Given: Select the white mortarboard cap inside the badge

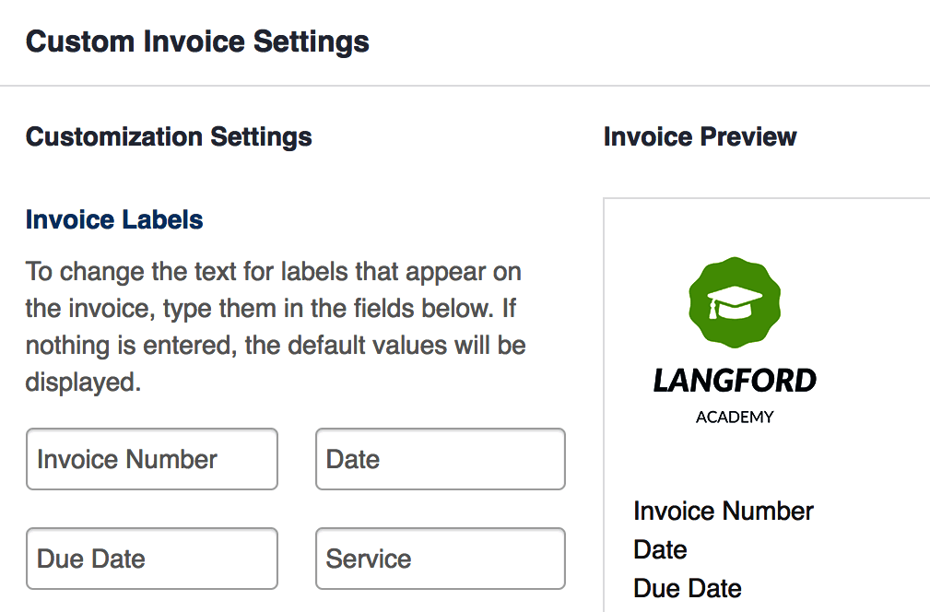Looking at the screenshot, I should click(x=735, y=301).
